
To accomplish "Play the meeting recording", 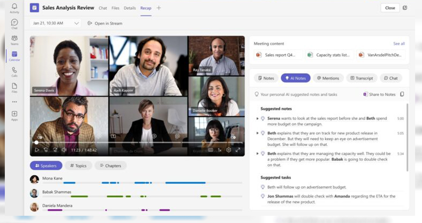I will click(x=37, y=150).
